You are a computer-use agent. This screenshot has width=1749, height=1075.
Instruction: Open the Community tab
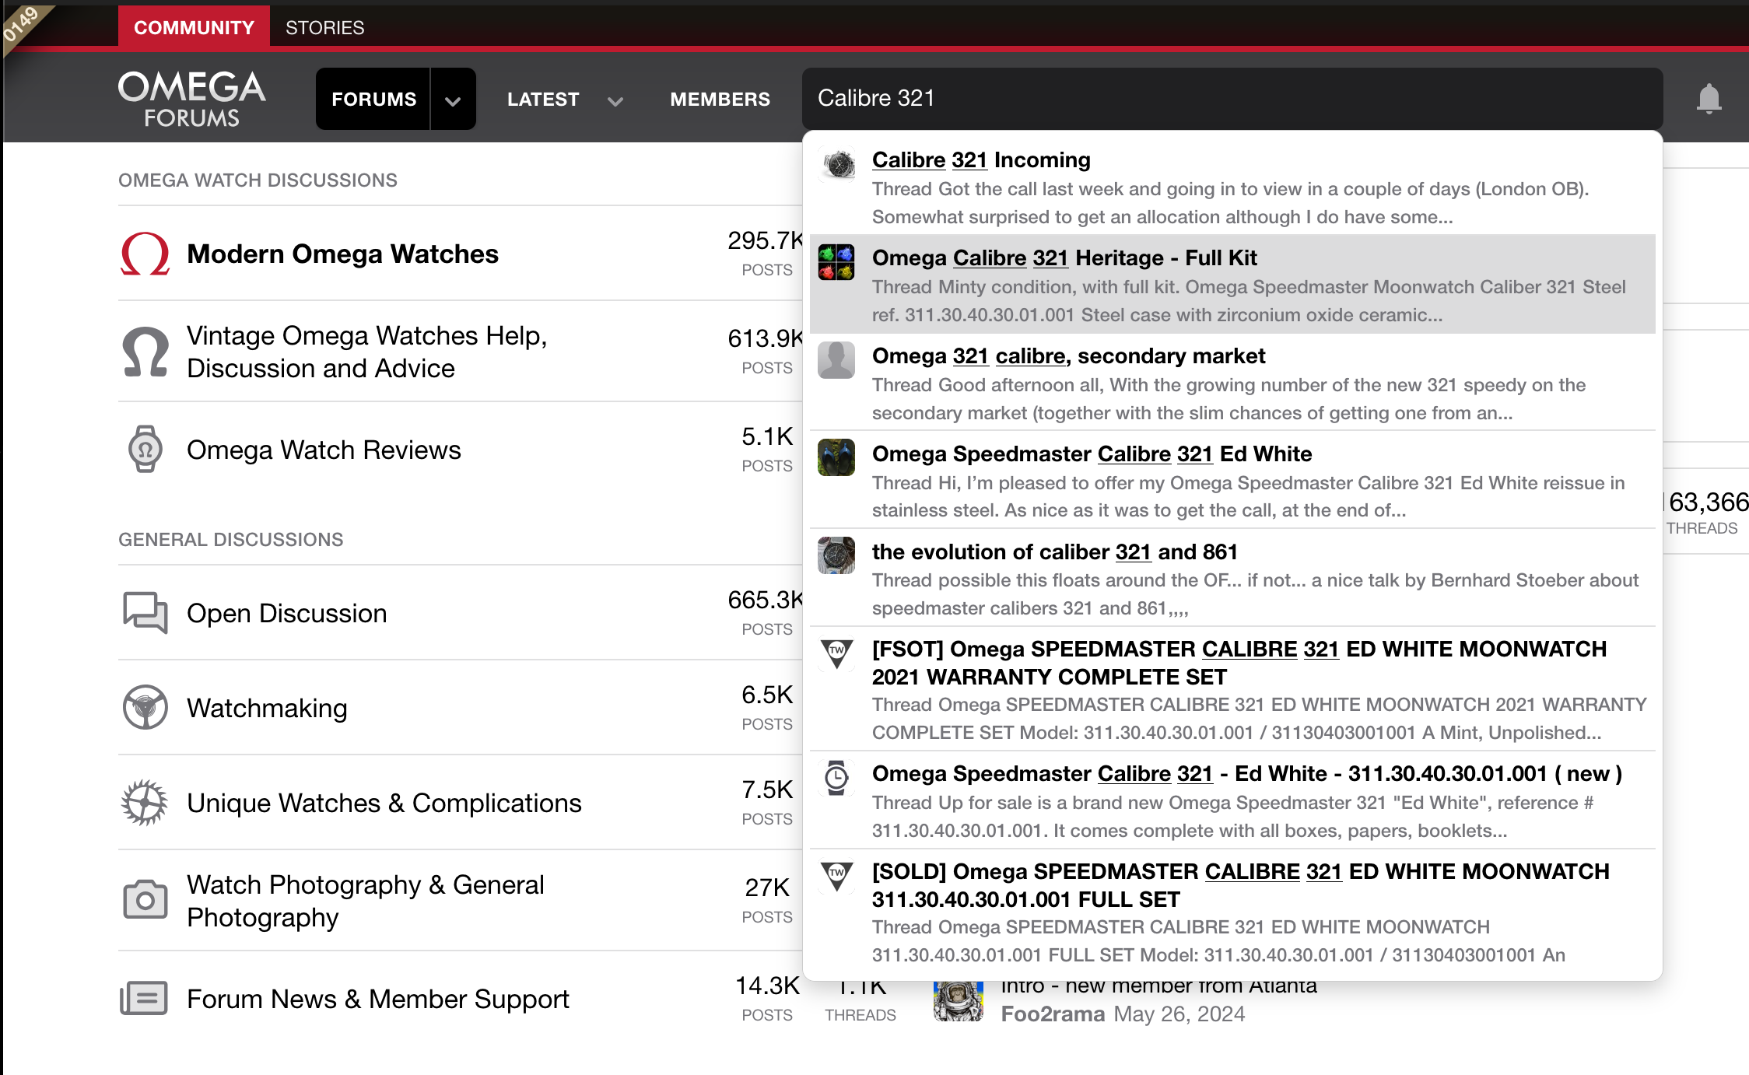pos(194,27)
